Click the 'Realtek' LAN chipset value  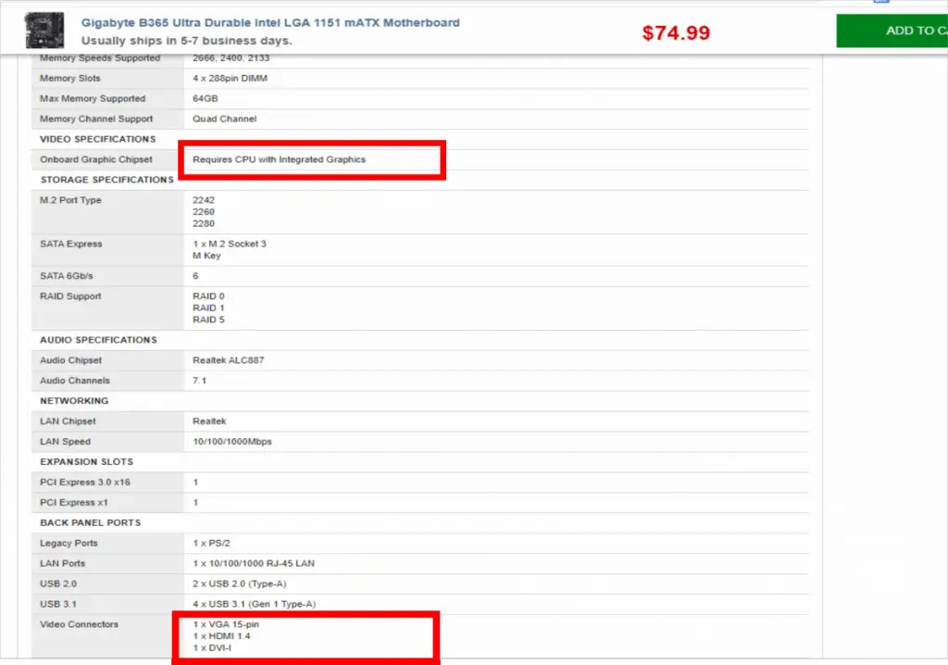coord(209,421)
